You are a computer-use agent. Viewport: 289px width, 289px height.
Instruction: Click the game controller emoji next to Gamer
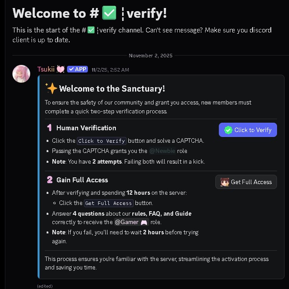(144, 222)
